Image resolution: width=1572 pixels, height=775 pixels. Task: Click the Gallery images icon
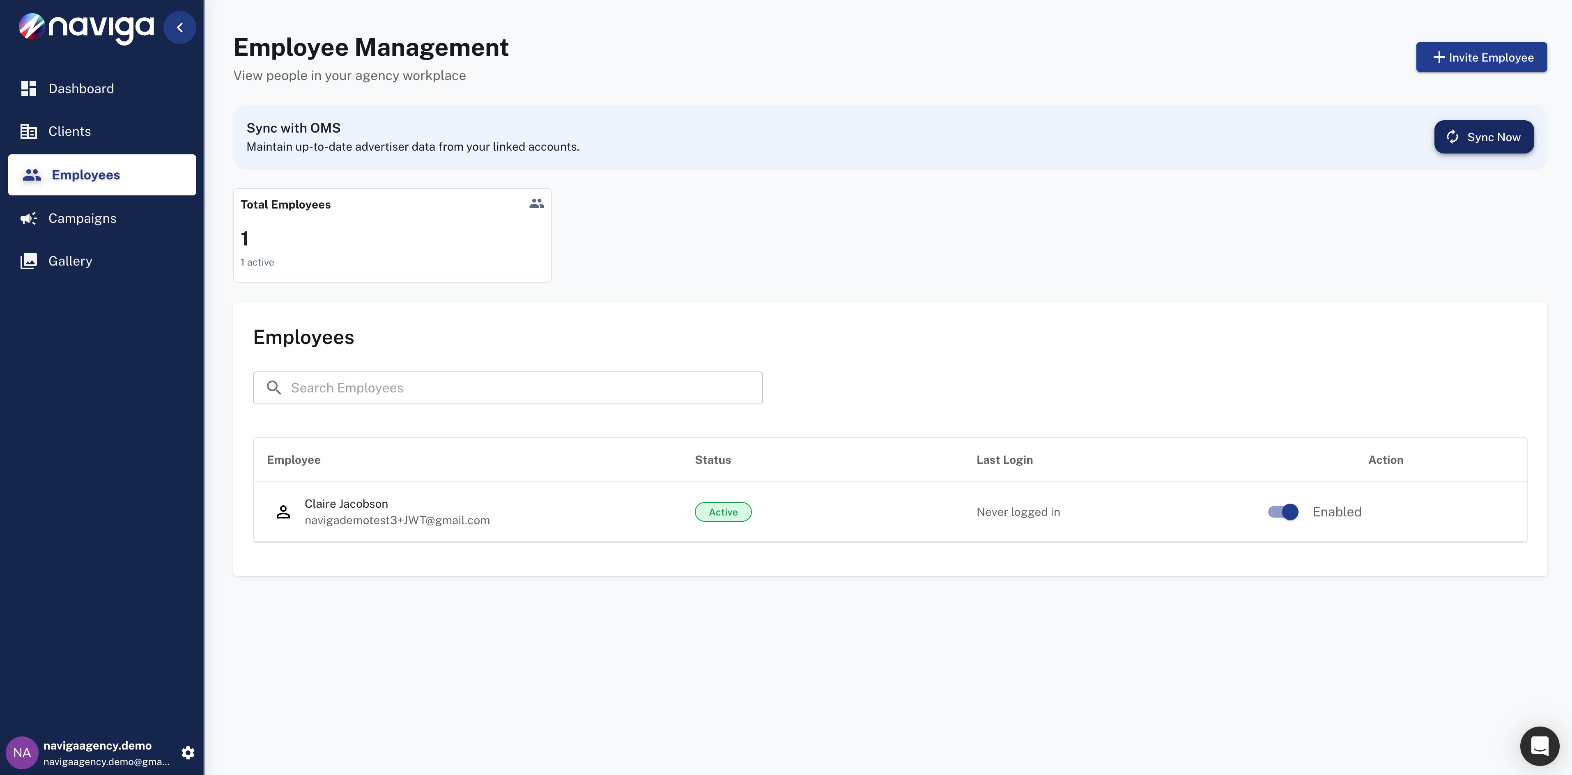29,261
